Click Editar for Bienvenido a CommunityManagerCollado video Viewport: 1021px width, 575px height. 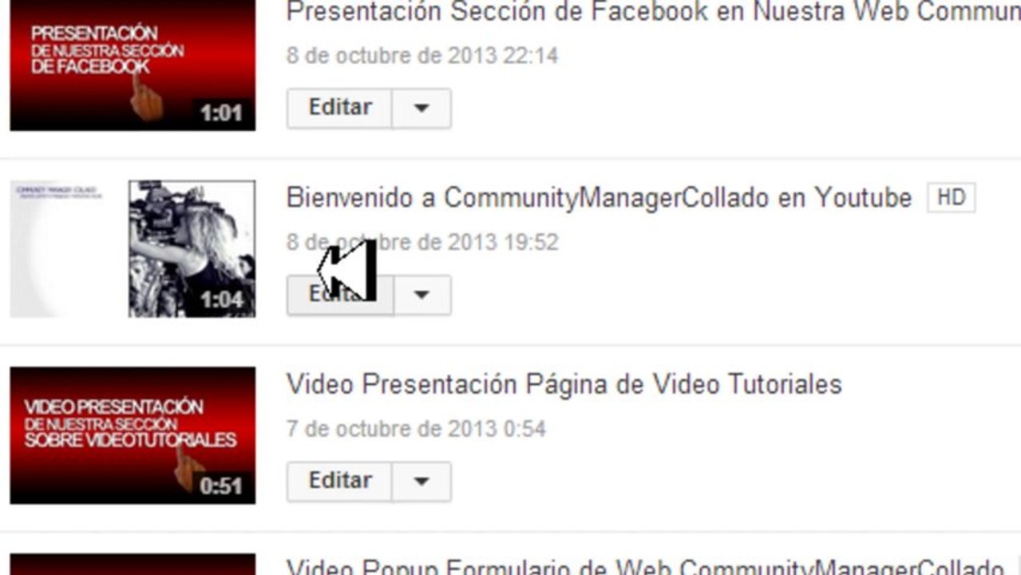coord(339,295)
